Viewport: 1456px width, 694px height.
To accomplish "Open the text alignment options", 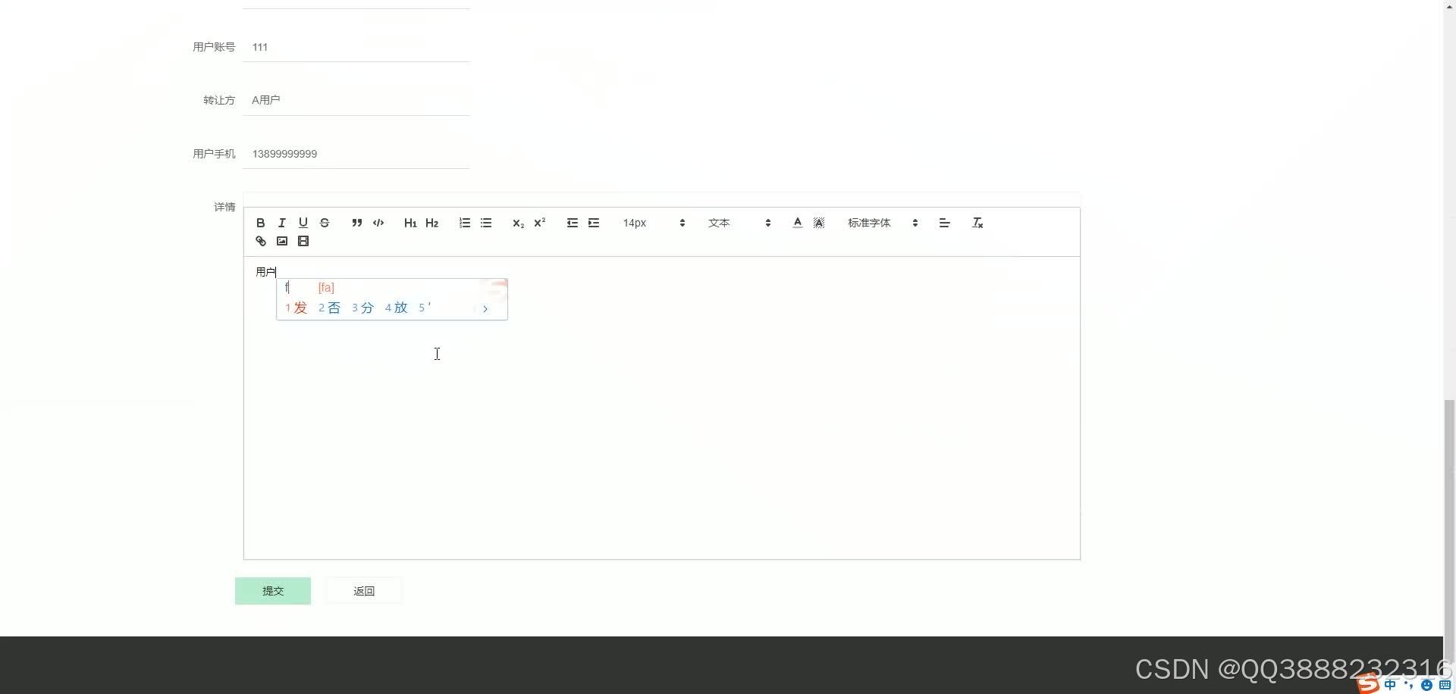I will 944,223.
